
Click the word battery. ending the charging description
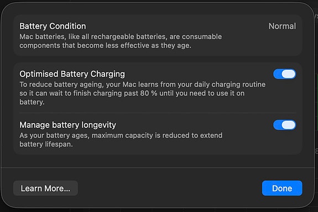coord(32,102)
